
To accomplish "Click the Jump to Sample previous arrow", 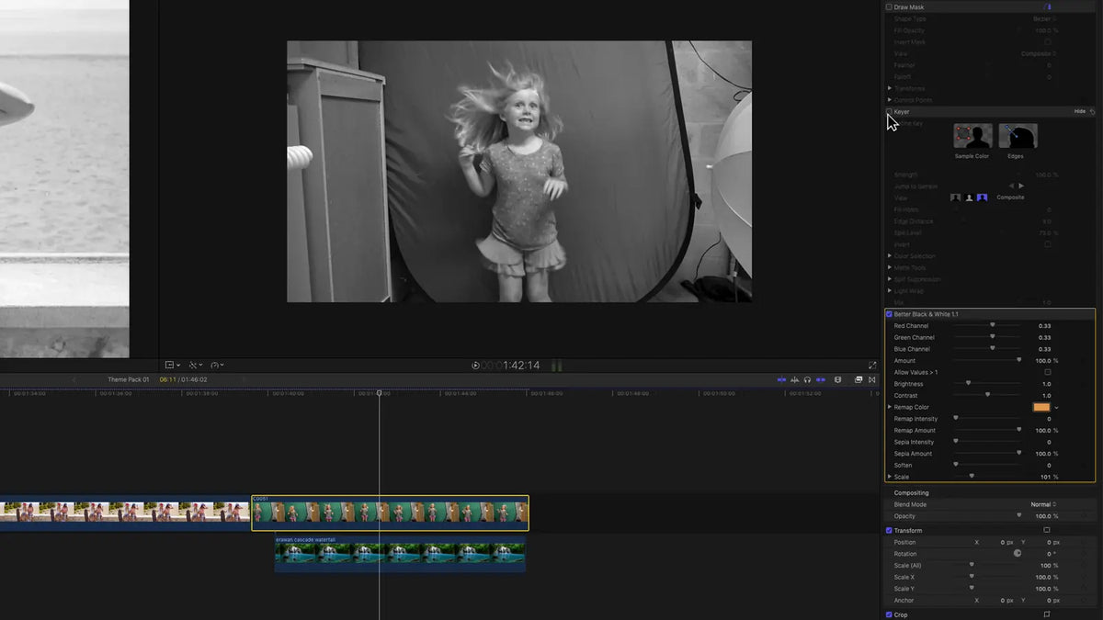I will [1011, 186].
